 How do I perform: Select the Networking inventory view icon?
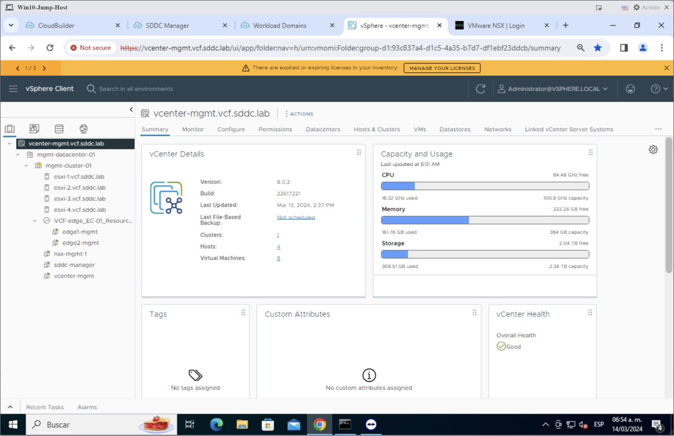coord(84,129)
